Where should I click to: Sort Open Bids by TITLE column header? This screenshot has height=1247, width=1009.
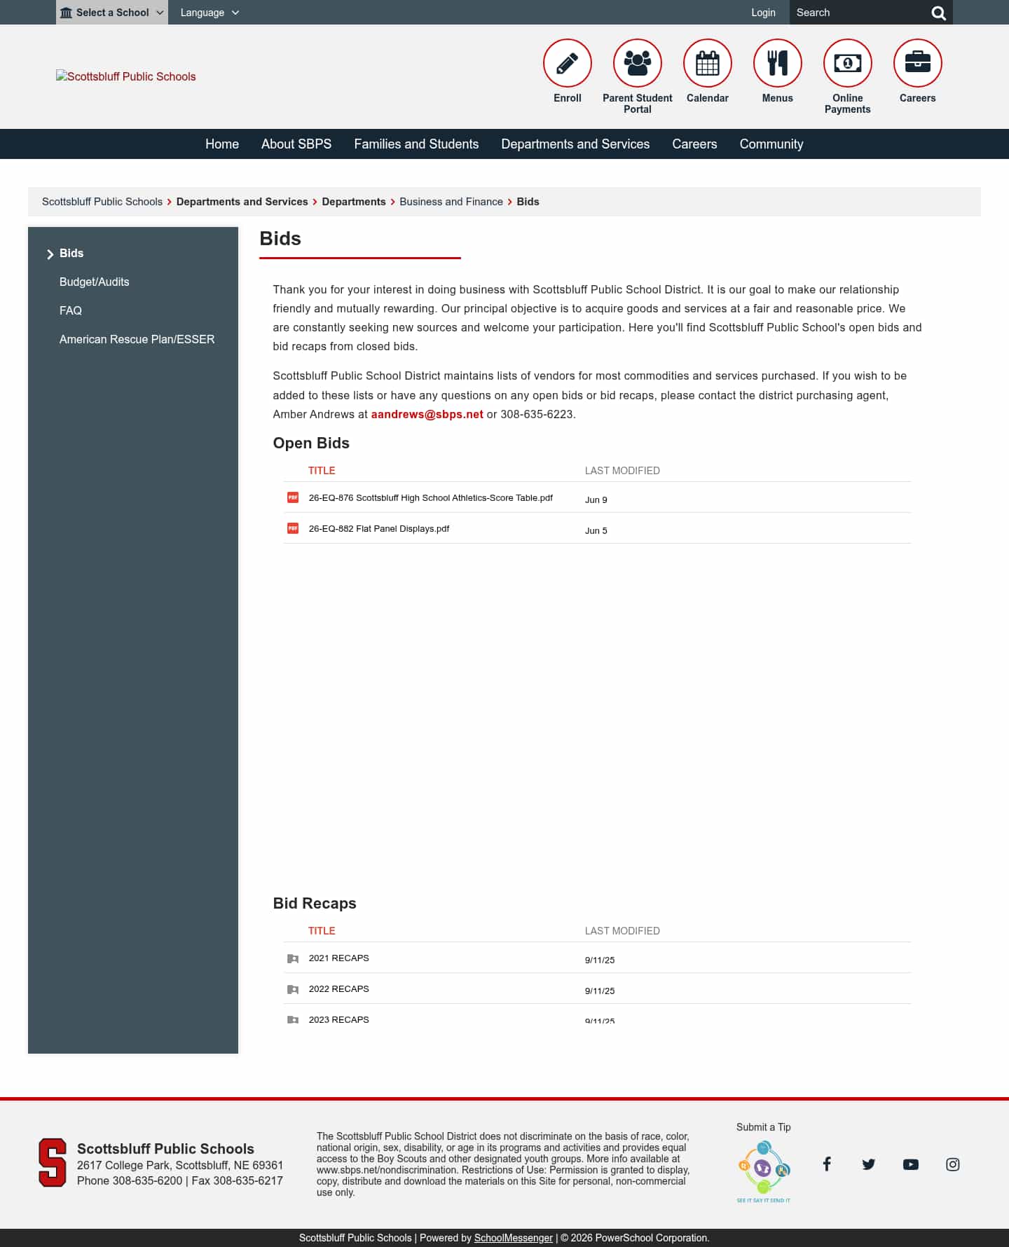[x=322, y=471]
